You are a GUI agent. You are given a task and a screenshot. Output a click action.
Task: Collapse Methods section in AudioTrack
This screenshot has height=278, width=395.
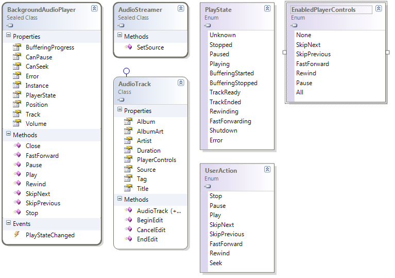click(x=119, y=198)
